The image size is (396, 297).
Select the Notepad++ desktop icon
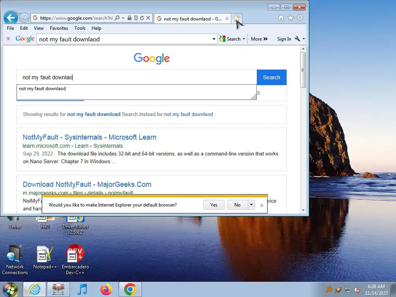[x=45, y=257]
